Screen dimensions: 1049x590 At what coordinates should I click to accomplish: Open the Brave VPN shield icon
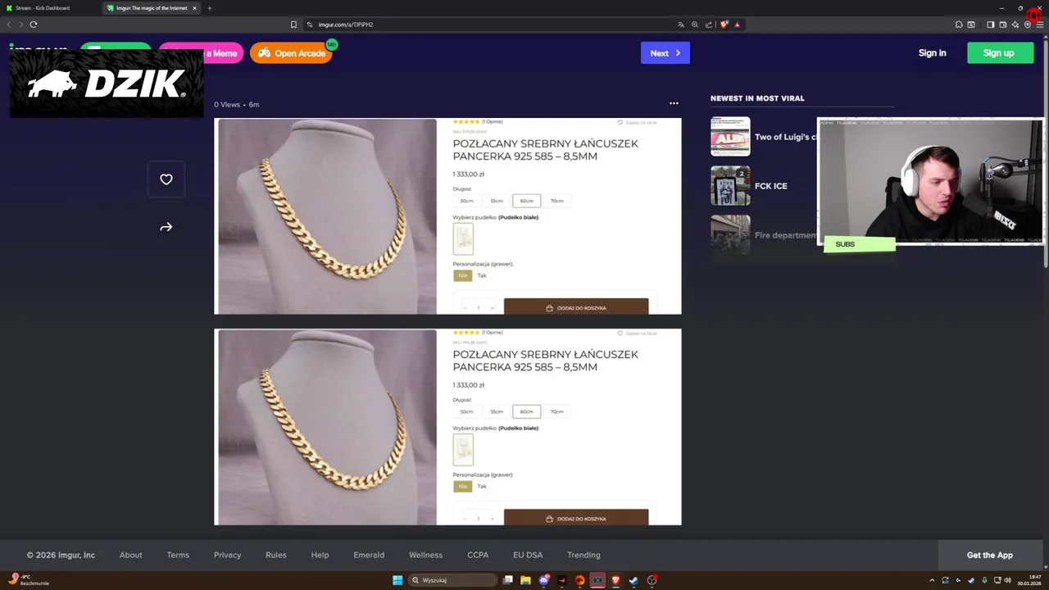click(1027, 25)
